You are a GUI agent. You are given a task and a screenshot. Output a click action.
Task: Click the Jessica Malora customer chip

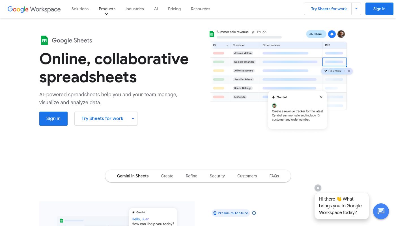pos(243,53)
